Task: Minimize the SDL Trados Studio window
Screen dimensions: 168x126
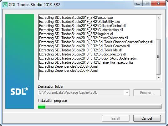Action: click(138, 3)
